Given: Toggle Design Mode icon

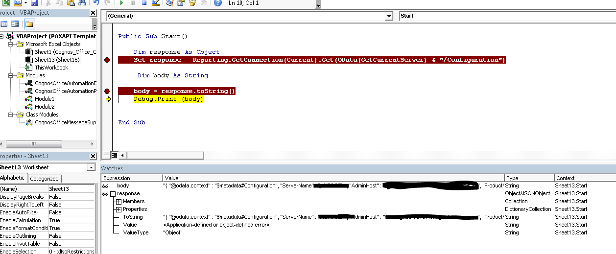Looking at the screenshot, I should pos(156,2).
